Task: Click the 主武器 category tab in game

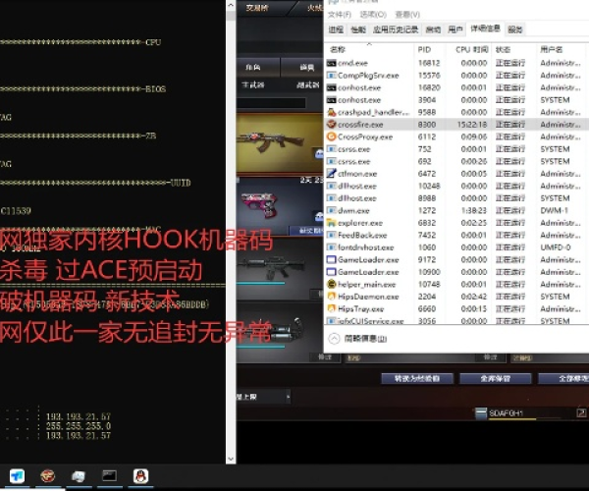Action: pos(253,84)
